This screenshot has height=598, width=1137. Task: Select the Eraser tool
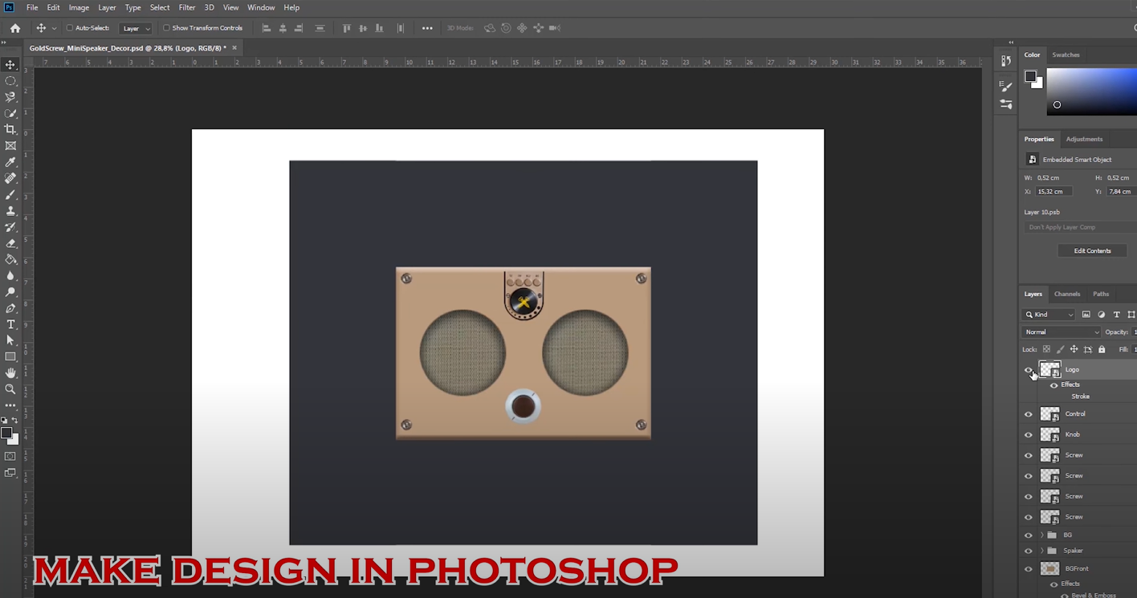[10, 243]
